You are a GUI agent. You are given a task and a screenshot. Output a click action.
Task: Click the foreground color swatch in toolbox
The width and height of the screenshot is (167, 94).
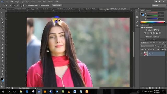coord(2,79)
